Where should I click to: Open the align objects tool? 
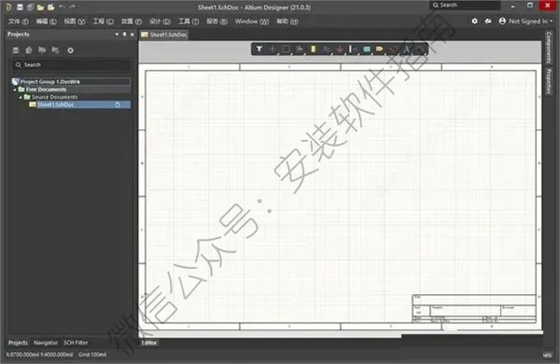[300, 49]
